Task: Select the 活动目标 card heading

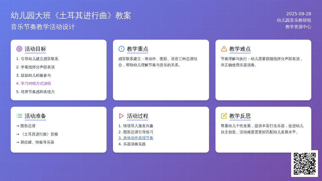Action: pos(35,49)
